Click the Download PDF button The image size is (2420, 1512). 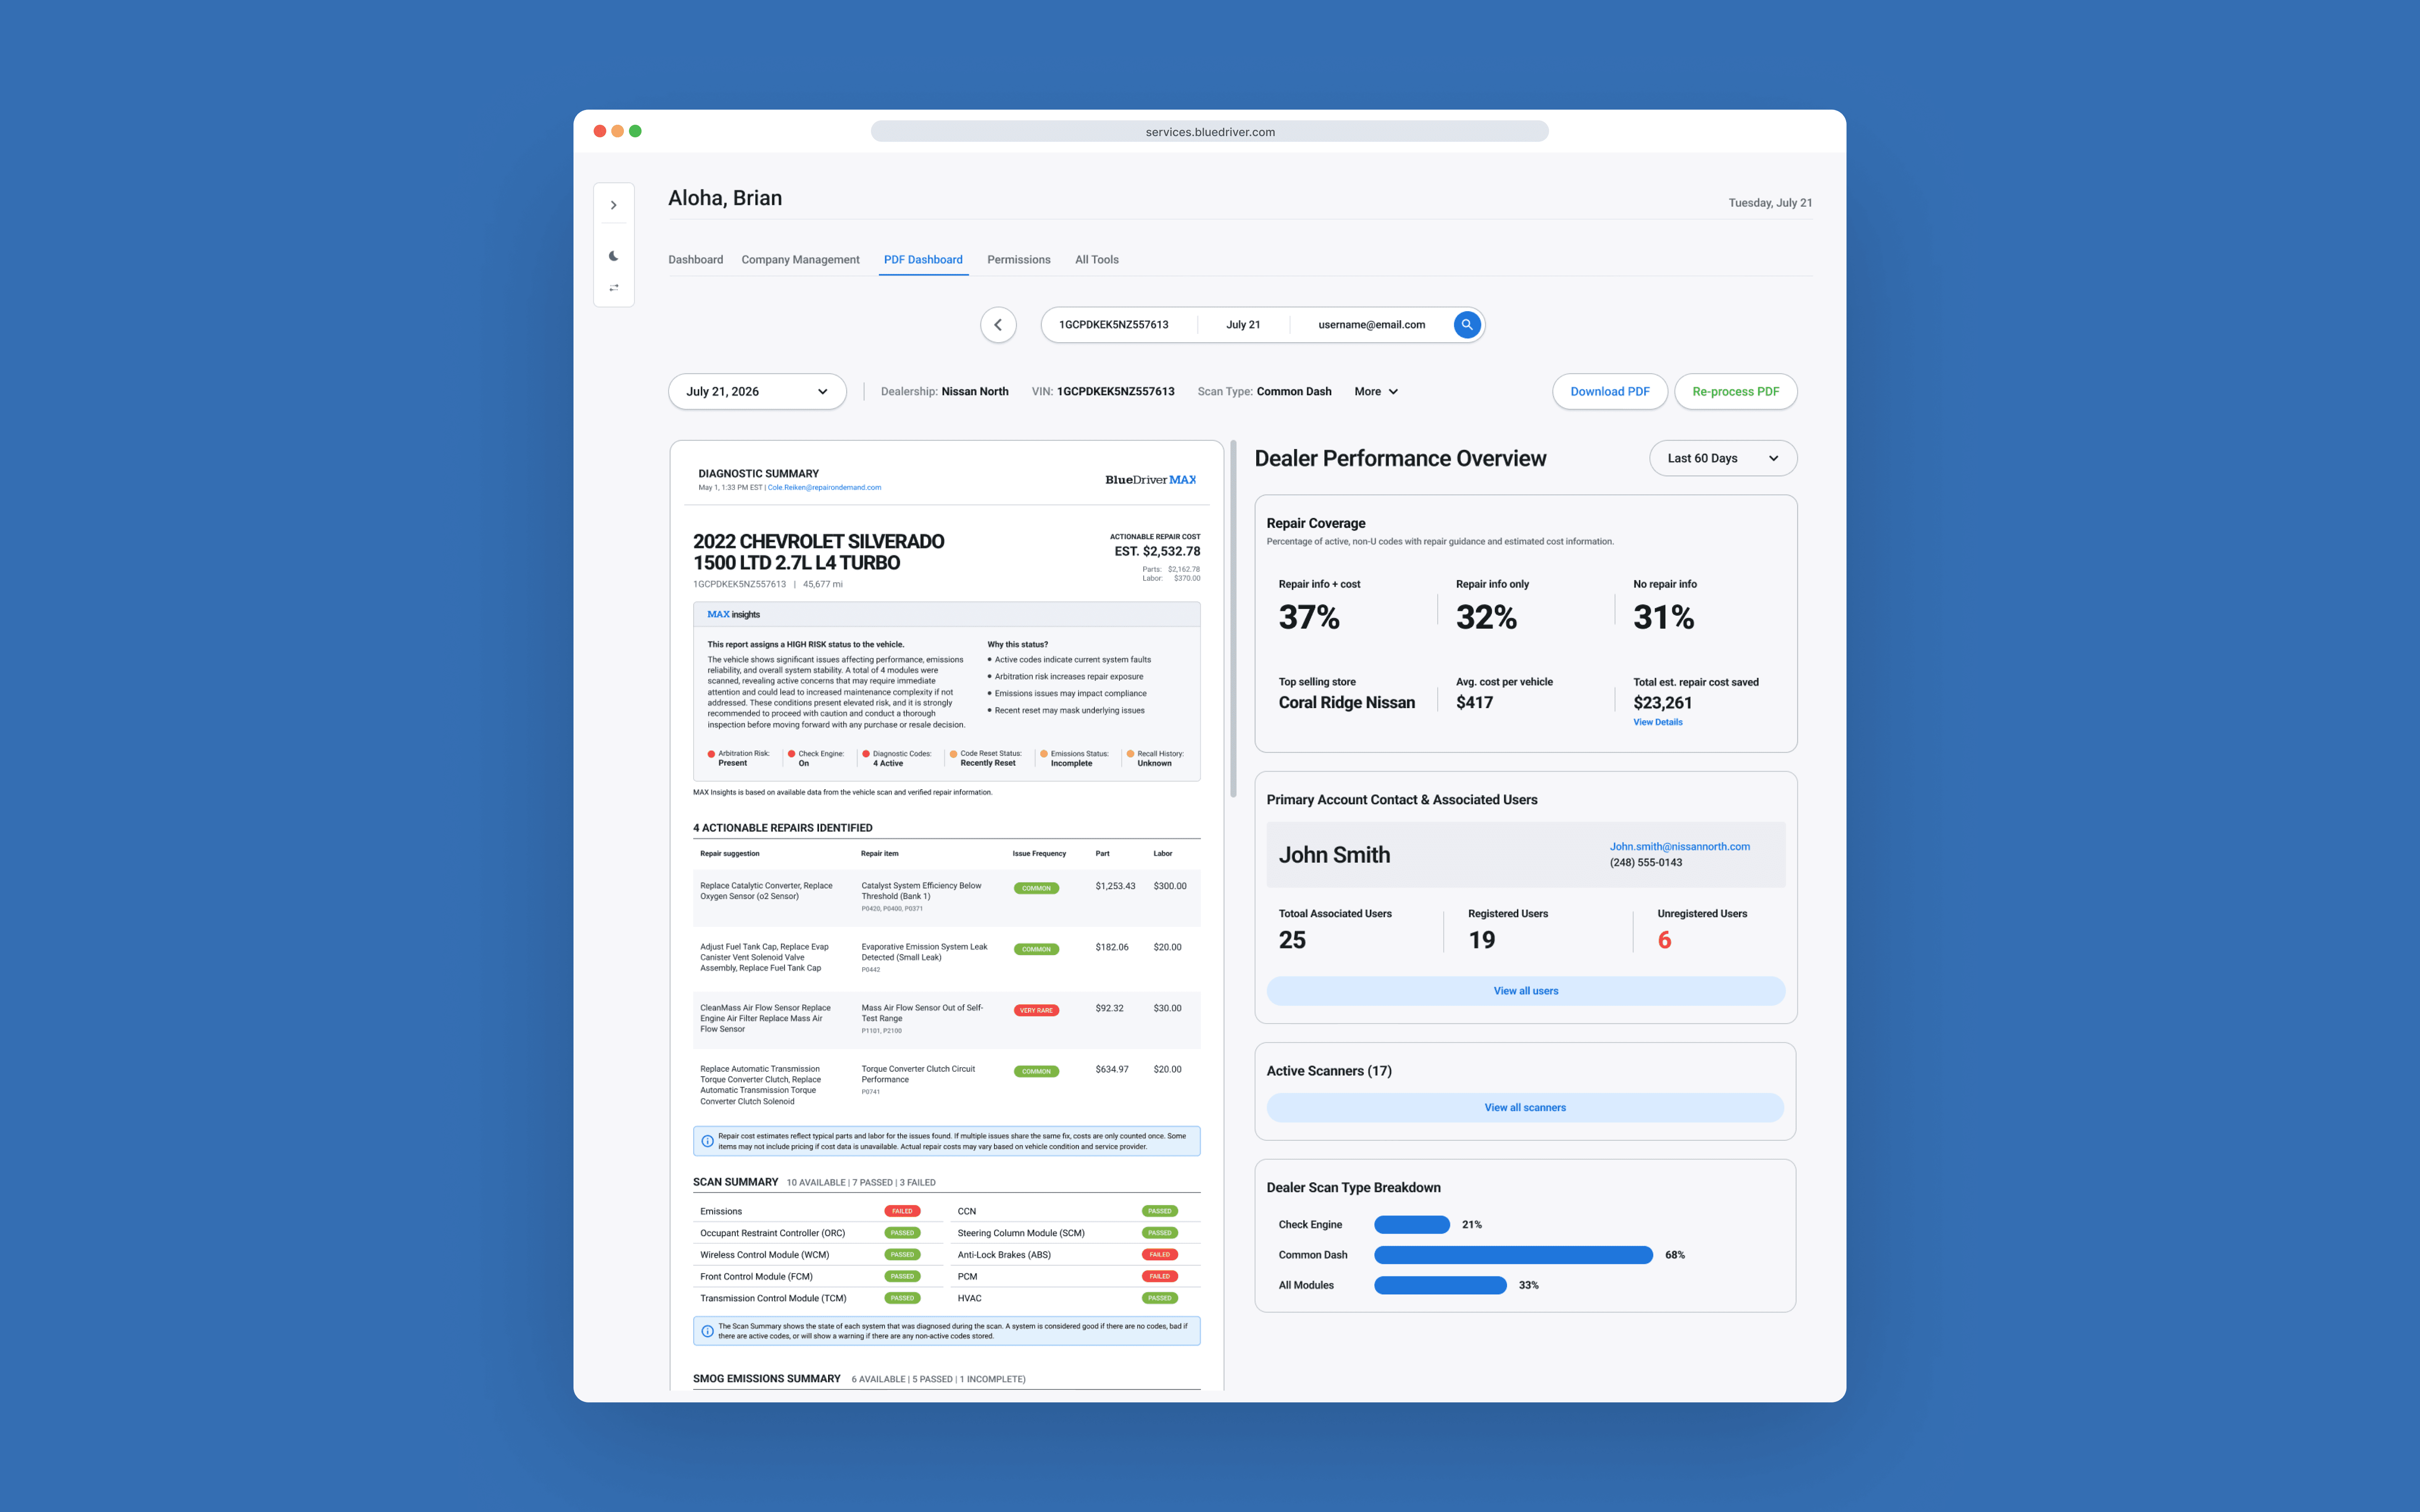1609,392
